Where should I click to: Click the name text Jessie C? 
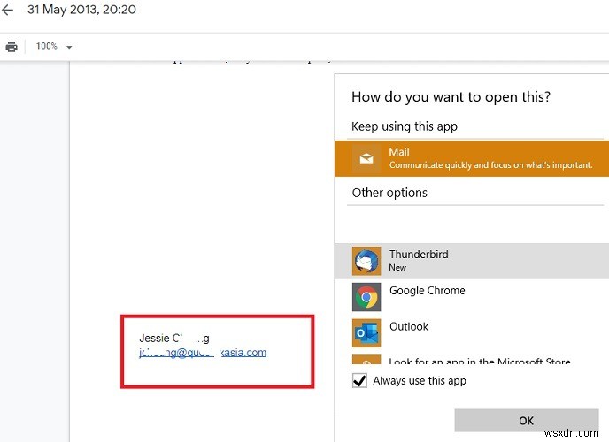(174, 338)
